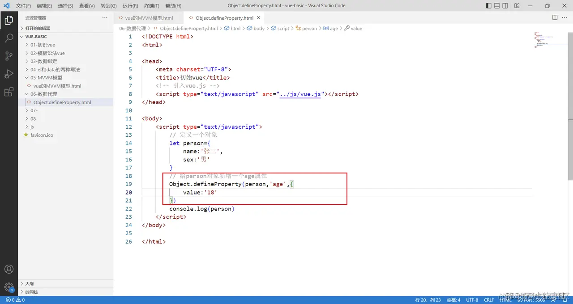Open the 文件(F) menu
Screen dimensions: 573x304
(23, 6)
